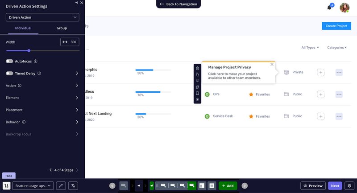This screenshot has width=357, height=193.
Task: Open the gear settings in bottom bar
Action: [x=349, y=185]
